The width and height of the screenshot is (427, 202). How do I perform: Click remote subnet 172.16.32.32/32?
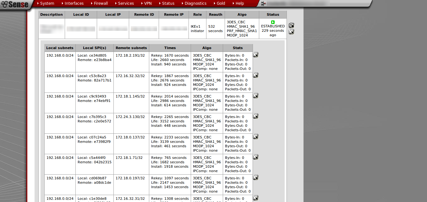point(130,76)
